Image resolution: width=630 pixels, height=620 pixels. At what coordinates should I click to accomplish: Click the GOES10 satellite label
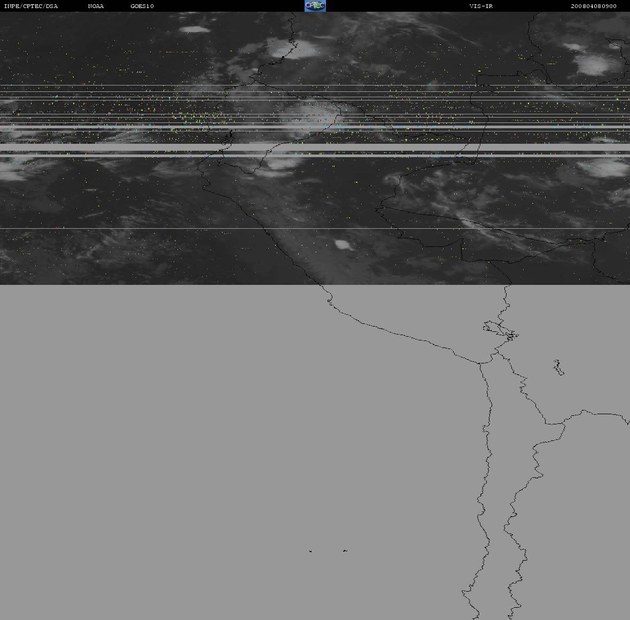(142, 6)
